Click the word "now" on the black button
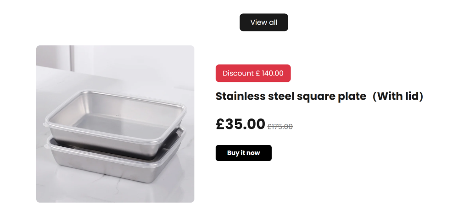Viewport: 470px width, 209px height. [x=253, y=153]
